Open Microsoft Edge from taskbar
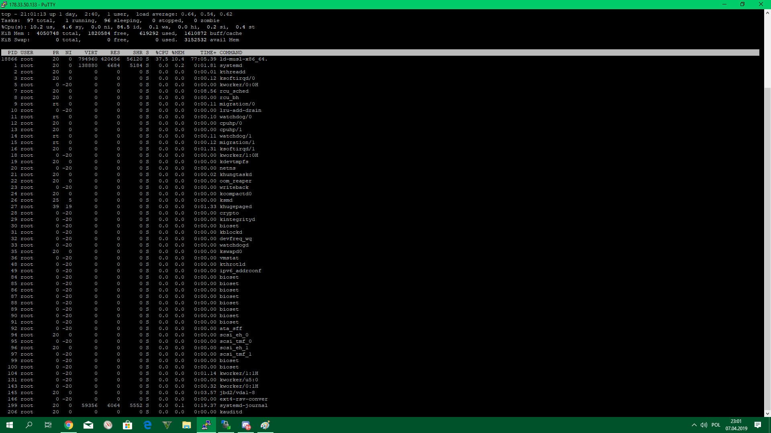Screen dimensions: 771x433 tap(147, 425)
